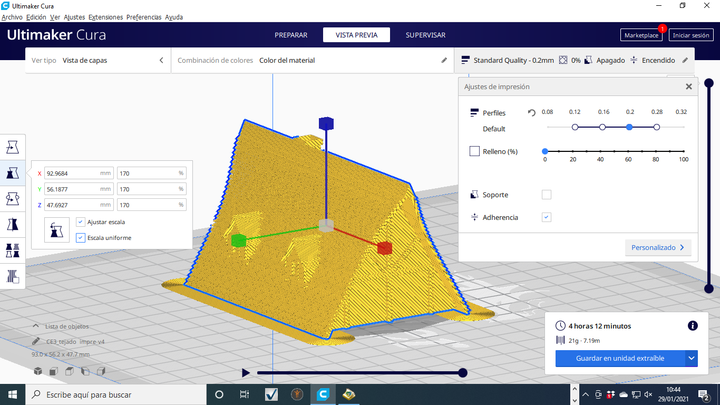This screenshot has height=405, width=720.
Task: Switch to the 3D view cube icon
Action: 38,371
